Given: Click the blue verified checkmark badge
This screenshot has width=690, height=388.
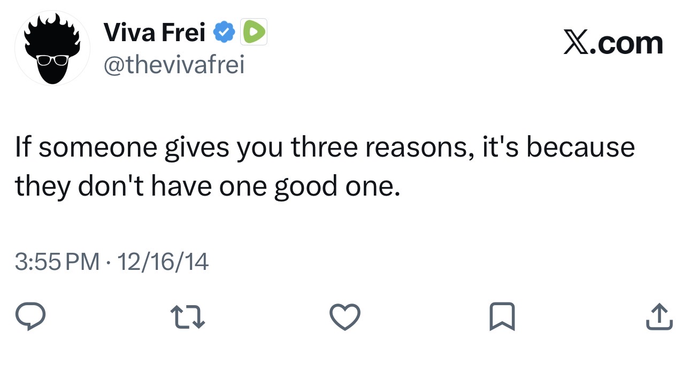Looking at the screenshot, I should [225, 33].
